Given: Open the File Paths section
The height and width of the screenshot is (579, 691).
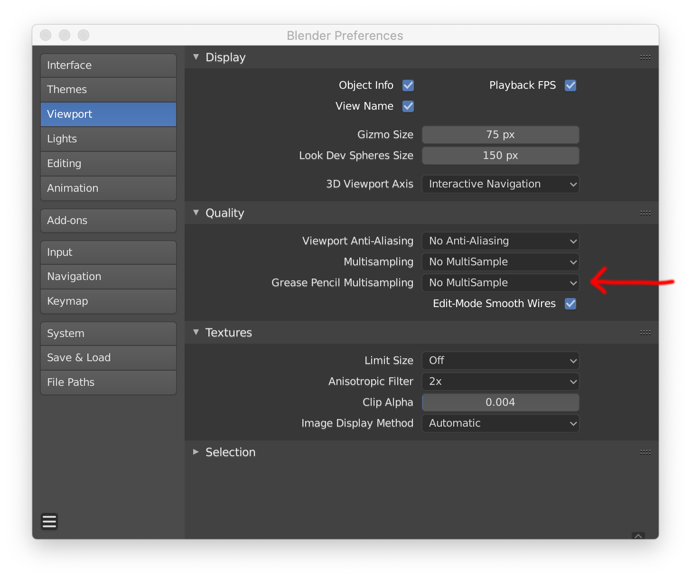Looking at the screenshot, I should click(x=109, y=383).
